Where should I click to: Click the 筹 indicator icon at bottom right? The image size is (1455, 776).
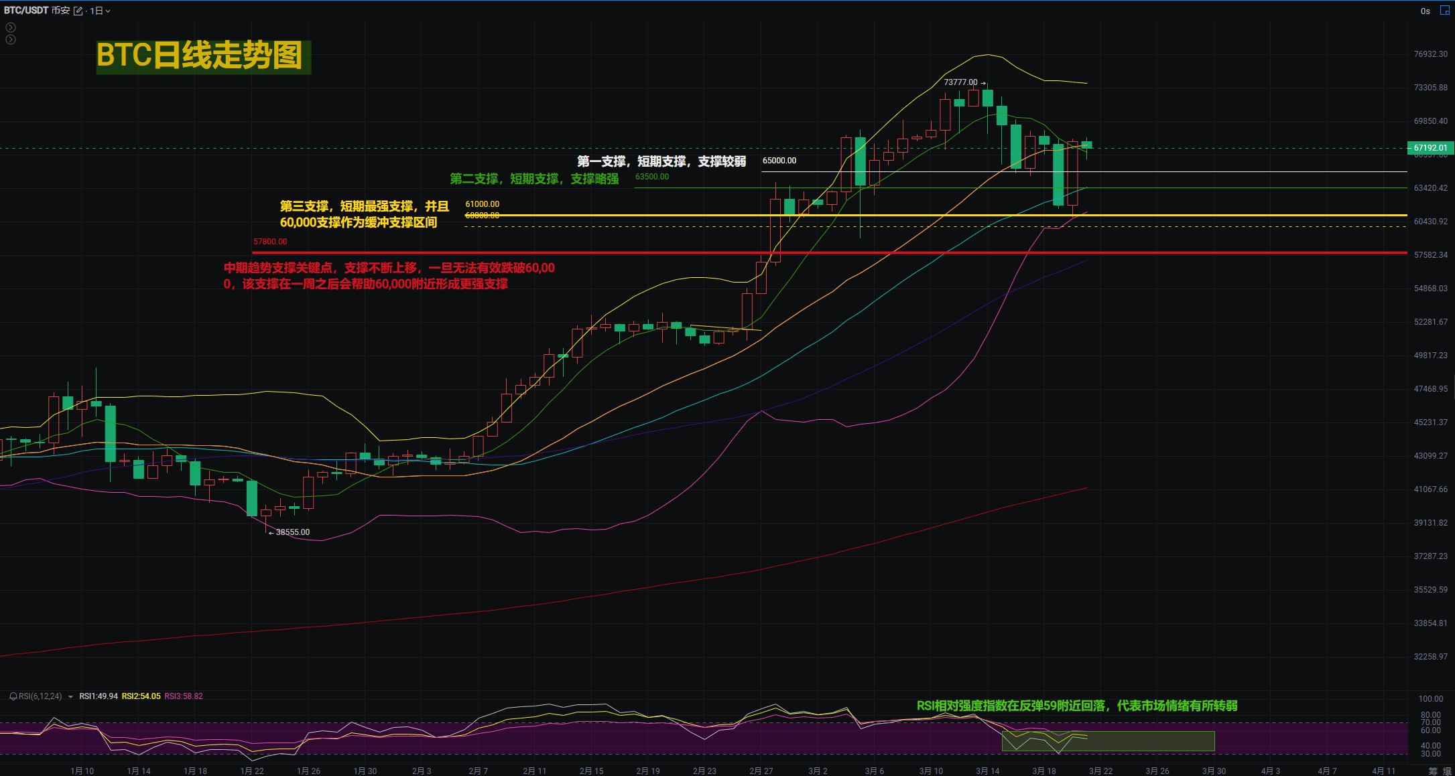click(x=1432, y=771)
